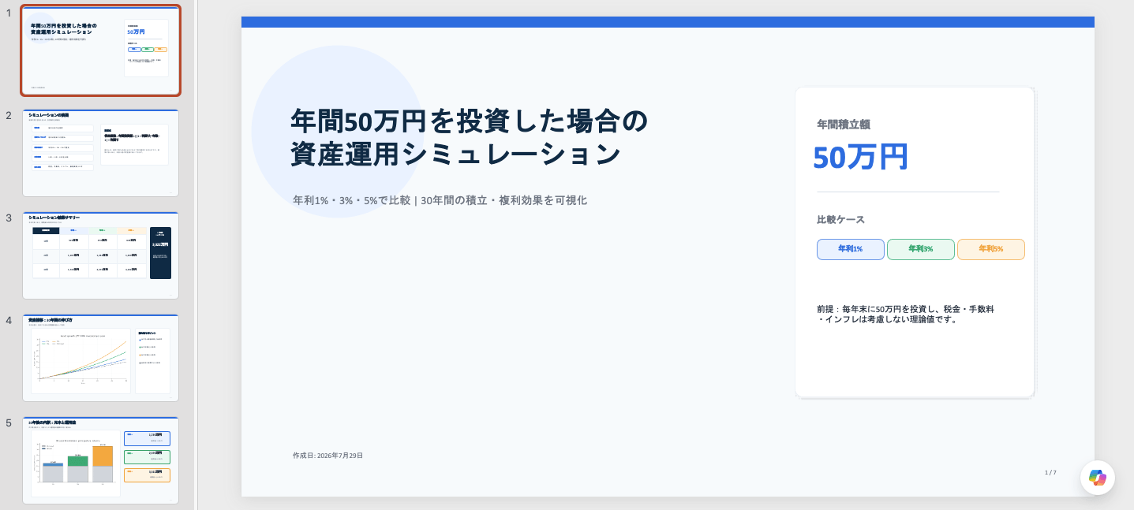
Task: Select the orange 年利5% pill
Action: click(x=990, y=249)
